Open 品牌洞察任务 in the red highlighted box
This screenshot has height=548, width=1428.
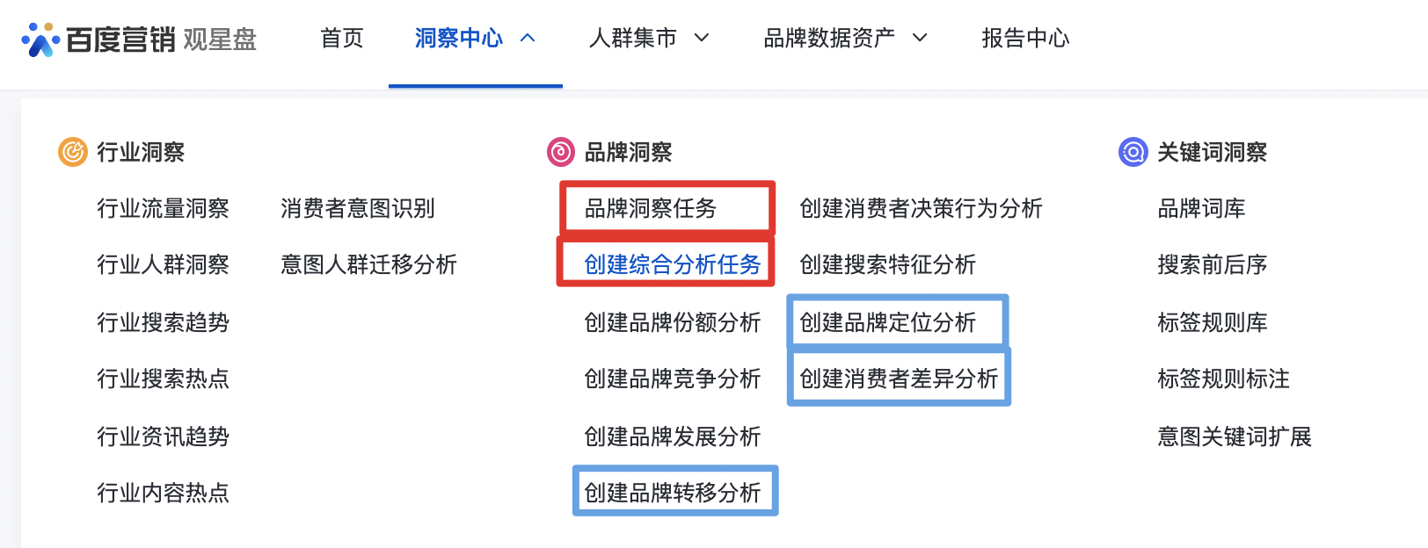coord(666,208)
